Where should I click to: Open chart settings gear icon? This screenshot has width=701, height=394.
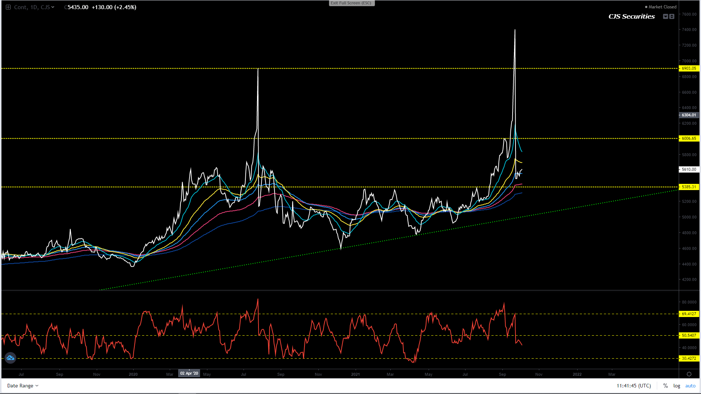(x=689, y=374)
